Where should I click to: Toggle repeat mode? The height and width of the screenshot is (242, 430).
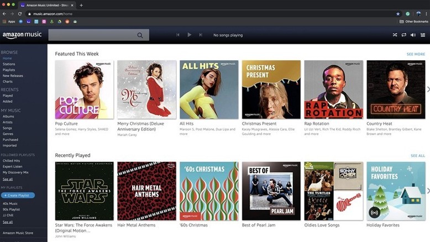pyautogui.click(x=403, y=35)
